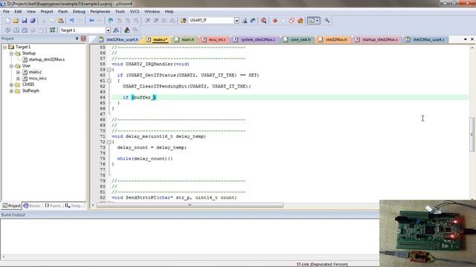476x267 pixels.
Task: Collapse the code fold at line 72
Action: click(x=109, y=142)
